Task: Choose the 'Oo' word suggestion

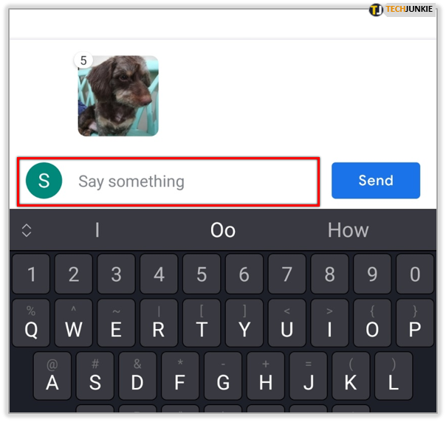Action: tap(223, 230)
